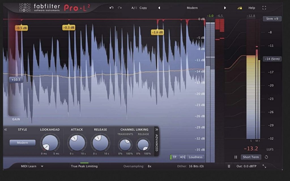Click the Channel Linking Transients knob
Viewport: 290px width, 181px height.
click(125, 144)
